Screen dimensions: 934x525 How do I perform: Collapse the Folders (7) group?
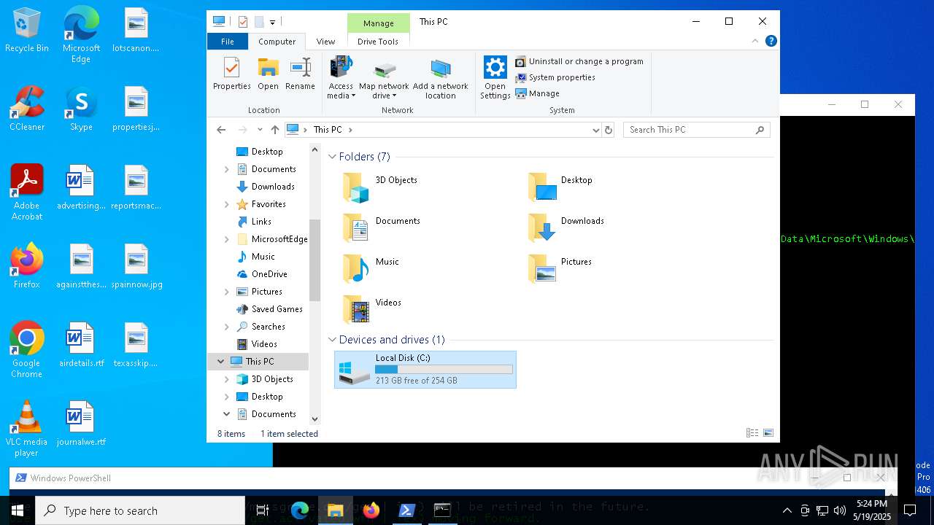click(332, 157)
